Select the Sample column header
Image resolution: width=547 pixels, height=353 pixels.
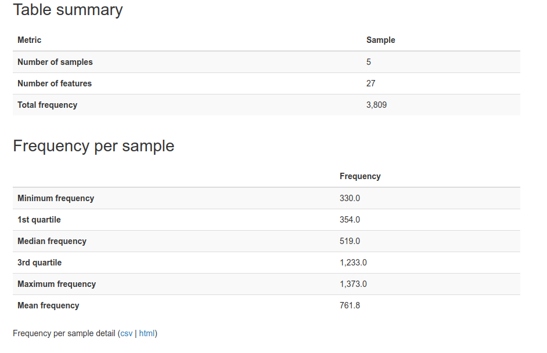click(x=380, y=40)
